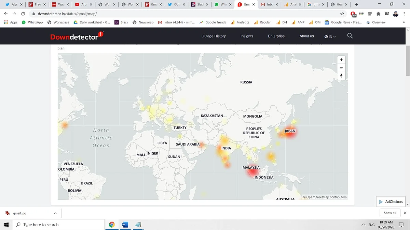Click the red extension badge icon

(353, 14)
